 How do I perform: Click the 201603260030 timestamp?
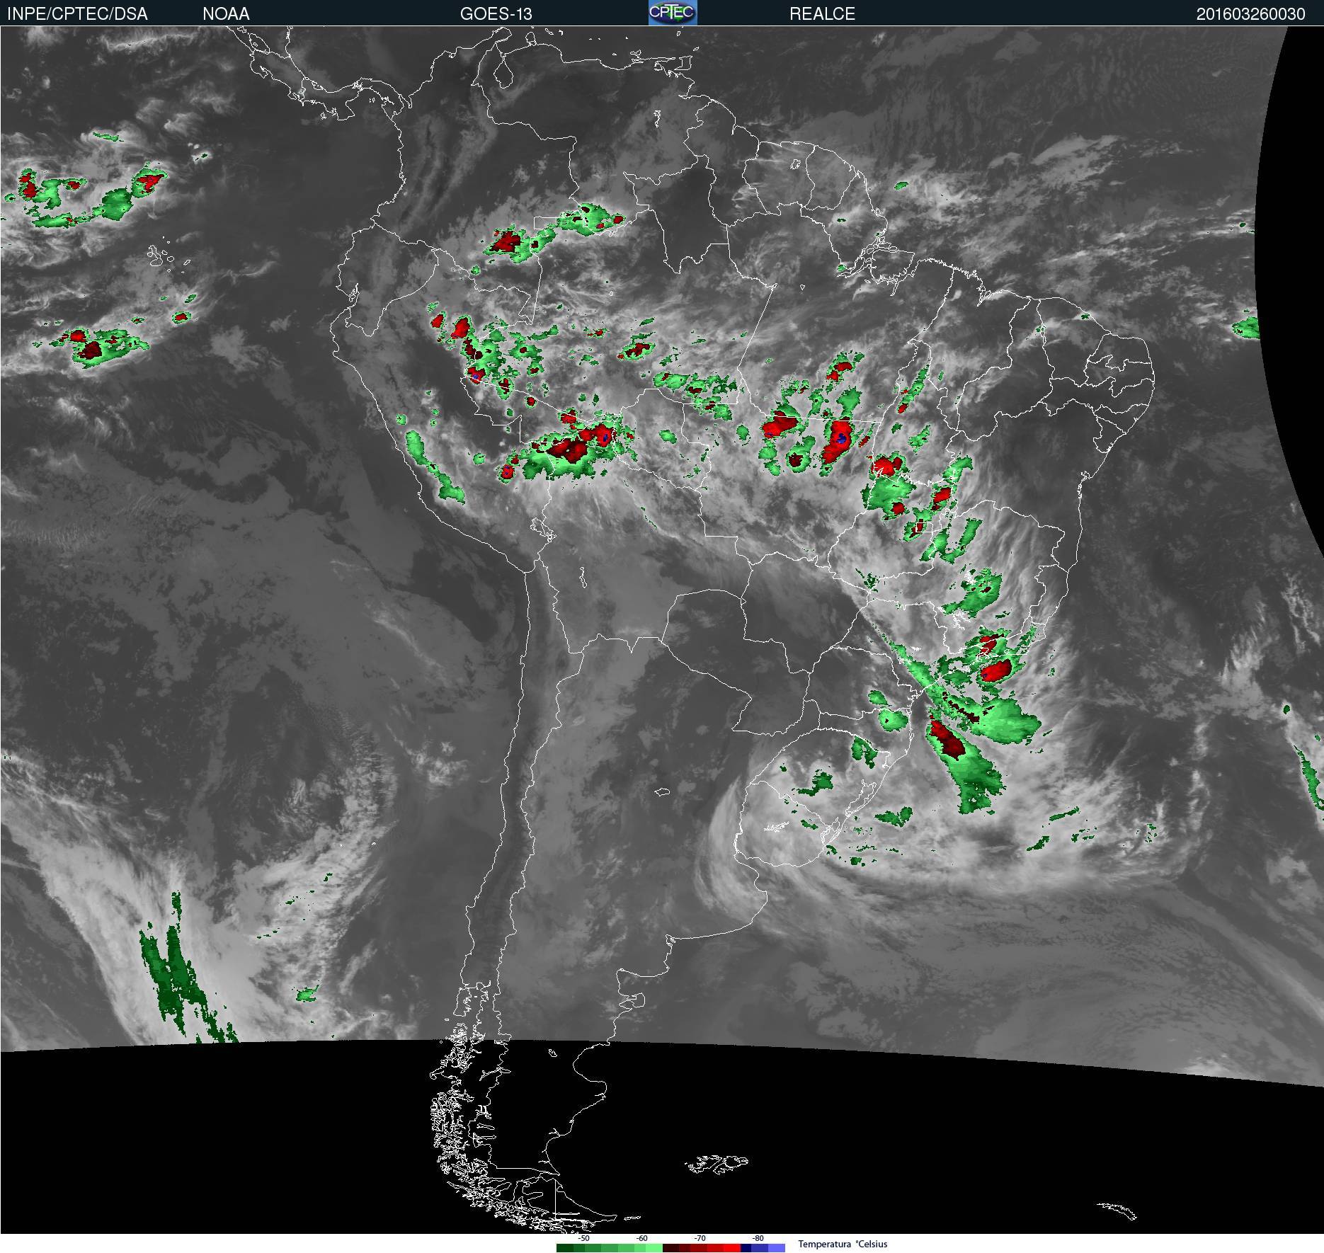pos(1250,13)
